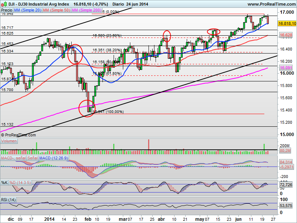Click the stochastic value tag 72,726
Screen dimensions: 297x223
pos(286,185)
